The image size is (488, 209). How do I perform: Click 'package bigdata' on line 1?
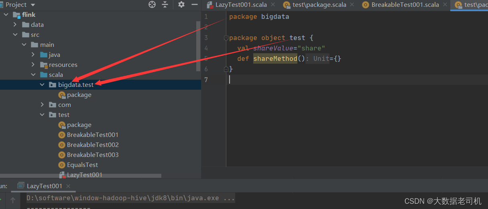(259, 17)
